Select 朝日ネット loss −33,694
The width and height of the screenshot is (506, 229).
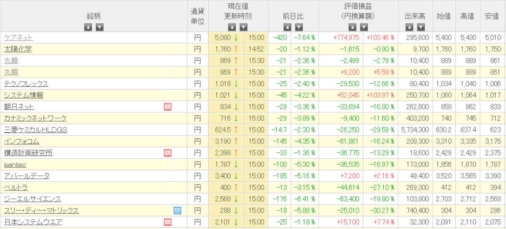pos(348,107)
